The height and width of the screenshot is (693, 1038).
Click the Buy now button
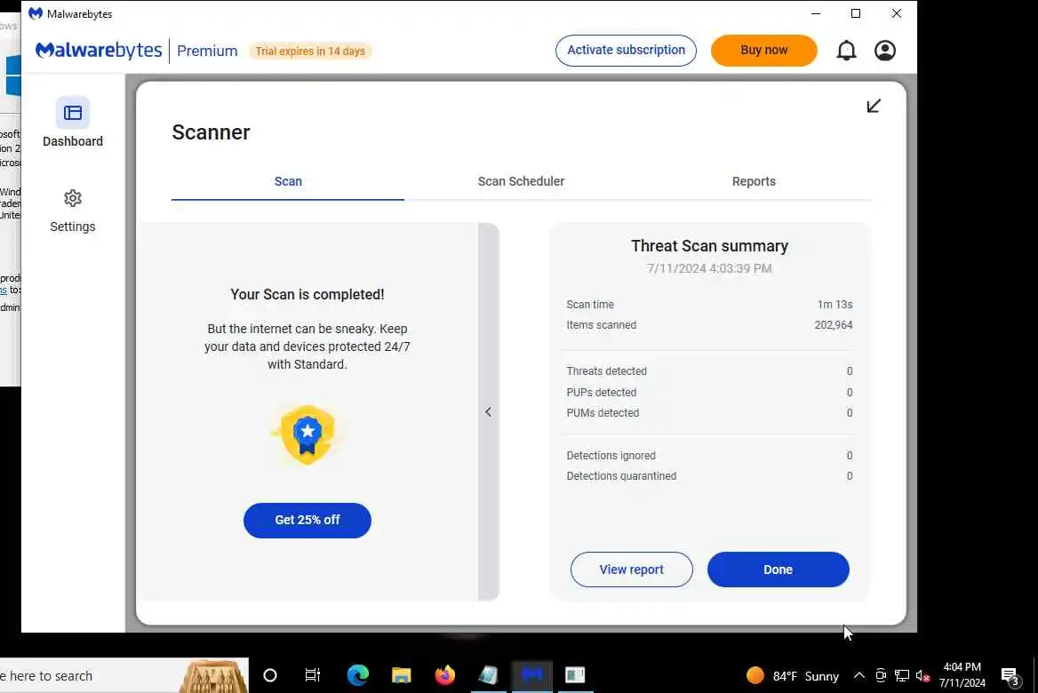pos(764,51)
